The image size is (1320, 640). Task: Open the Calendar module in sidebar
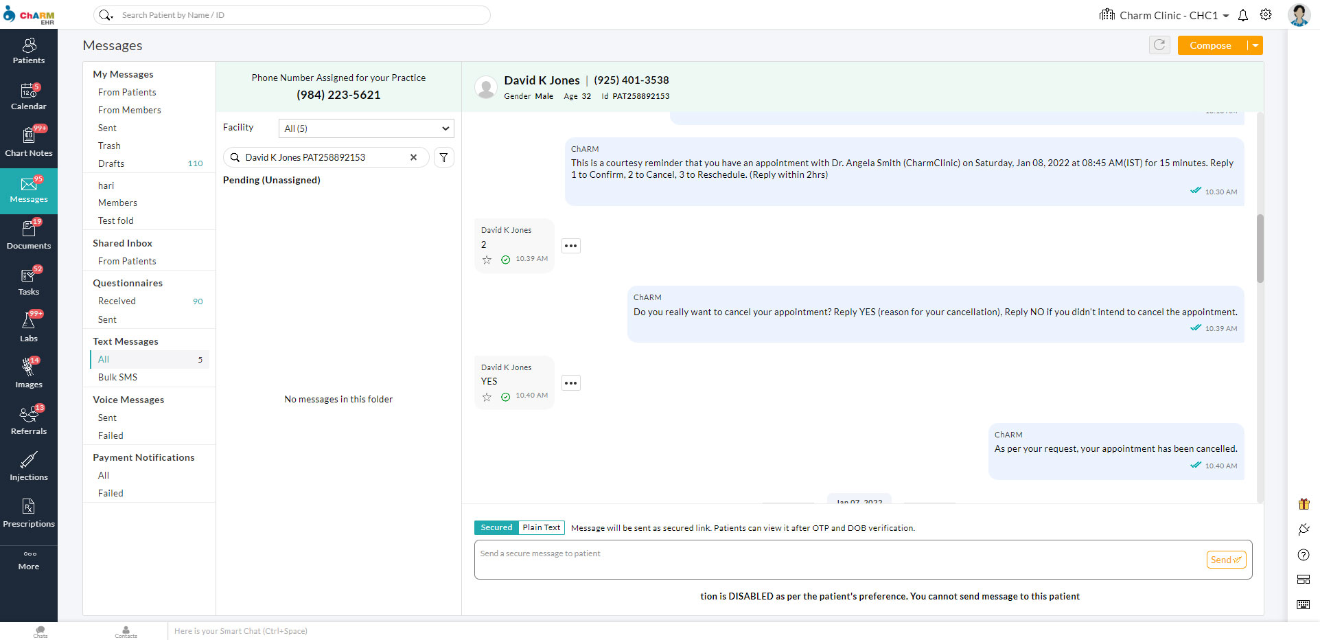point(29,97)
